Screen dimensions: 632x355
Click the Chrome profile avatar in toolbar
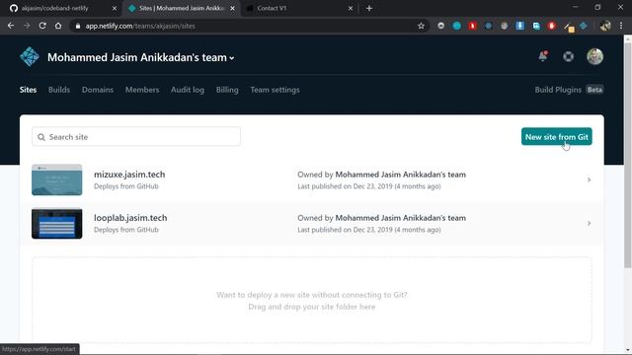tap(605, 26)
